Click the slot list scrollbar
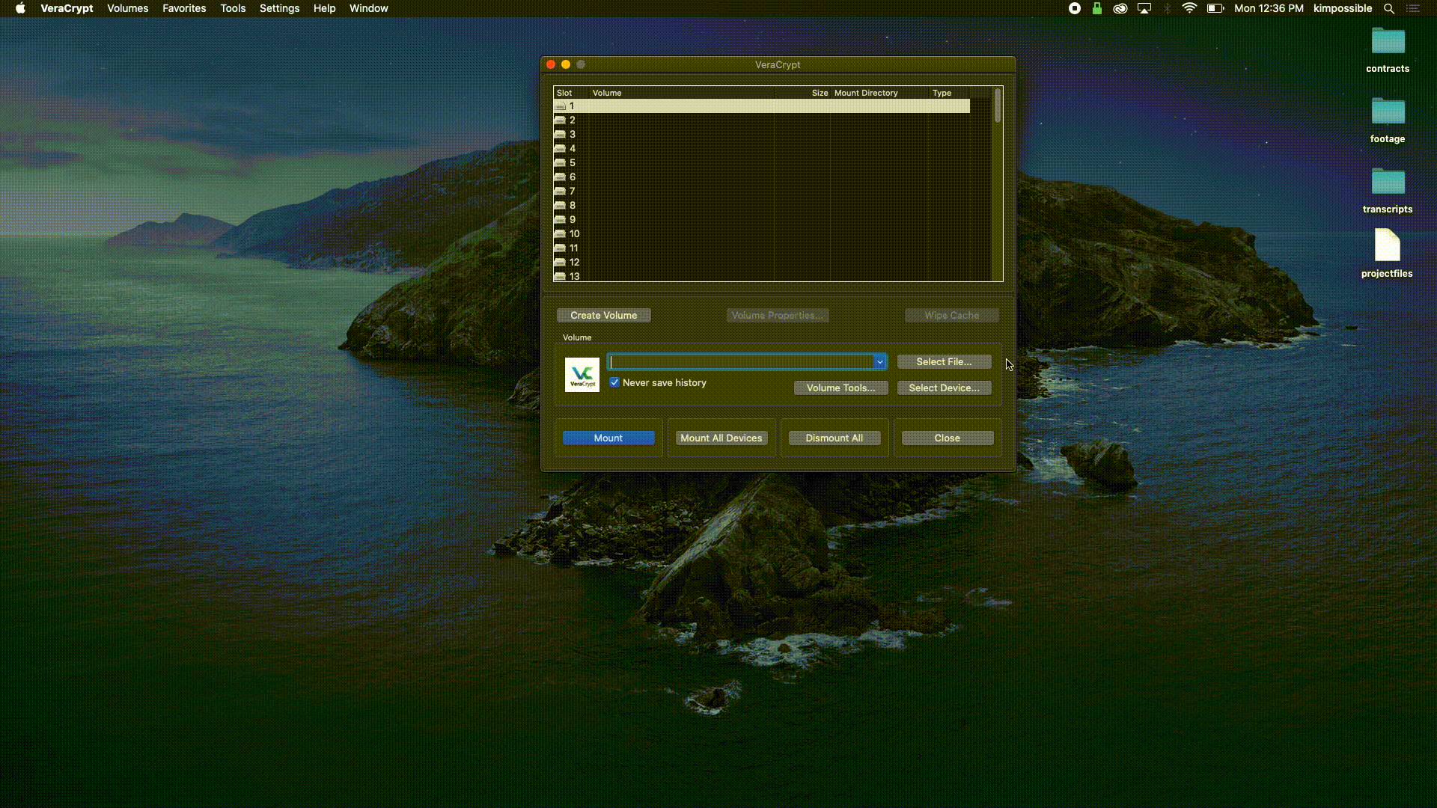1437x808 pixels. pos(997,106)
